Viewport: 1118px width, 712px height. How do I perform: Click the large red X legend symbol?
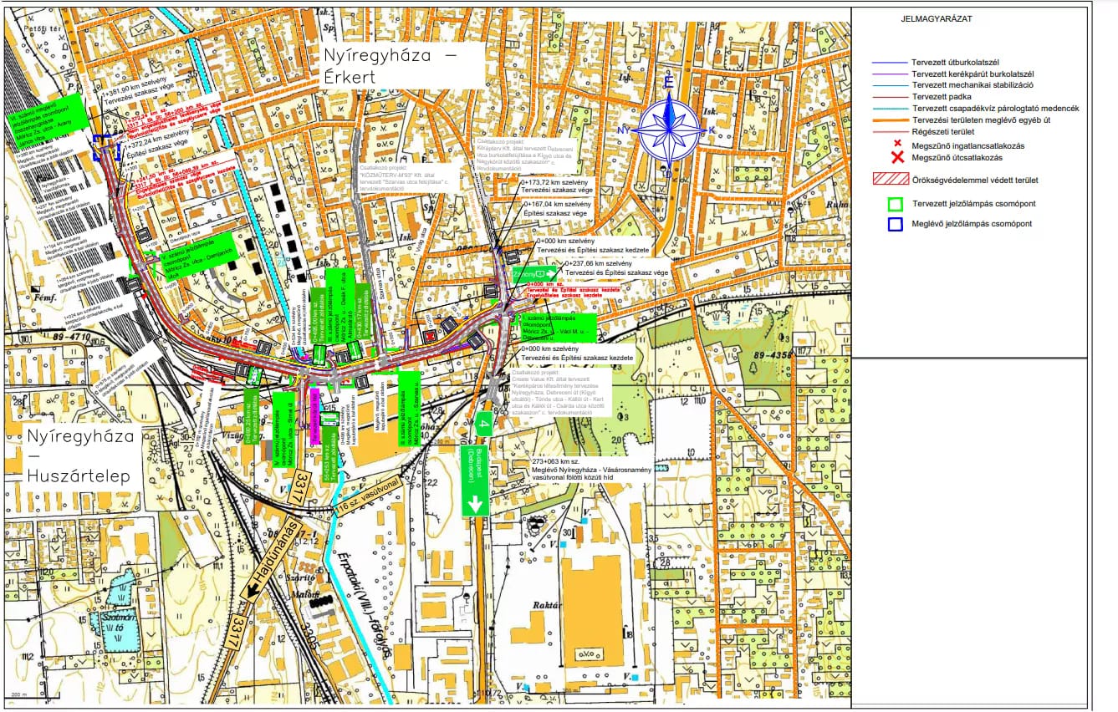(896, 157)
